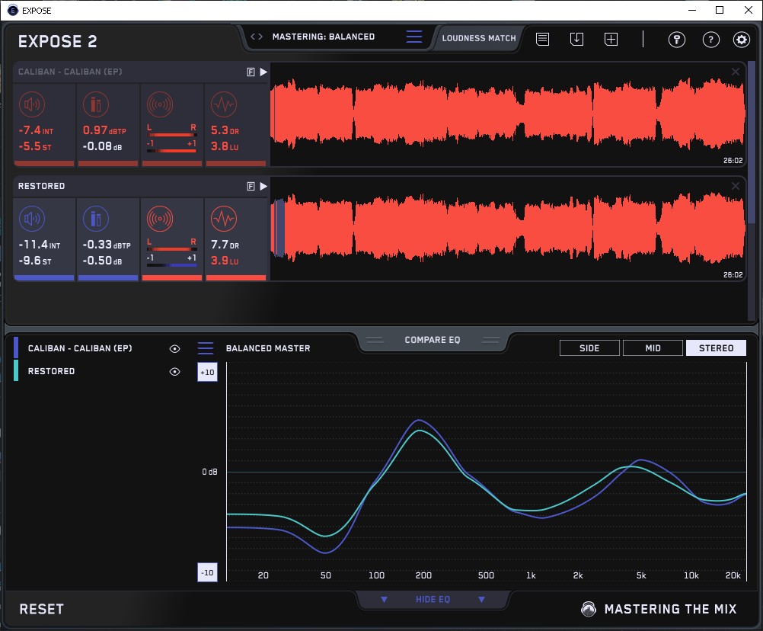Click the Compare EQ header

pos(432,340)
